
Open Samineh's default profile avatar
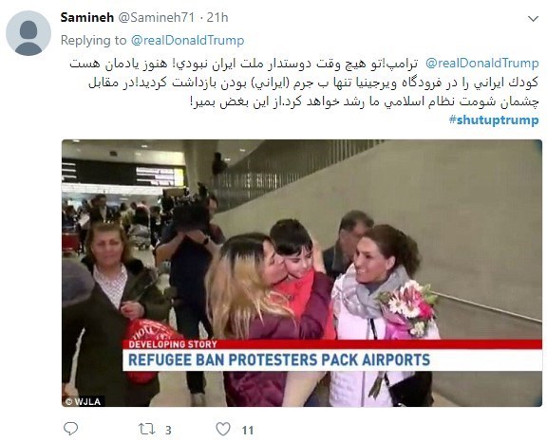pyautogui.click(x=28, y=33)
